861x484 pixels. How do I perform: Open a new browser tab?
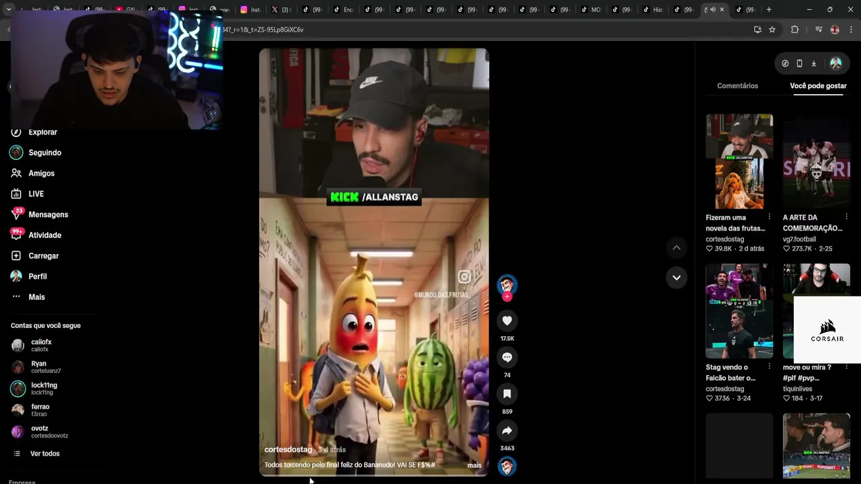[x=769, y=9]
